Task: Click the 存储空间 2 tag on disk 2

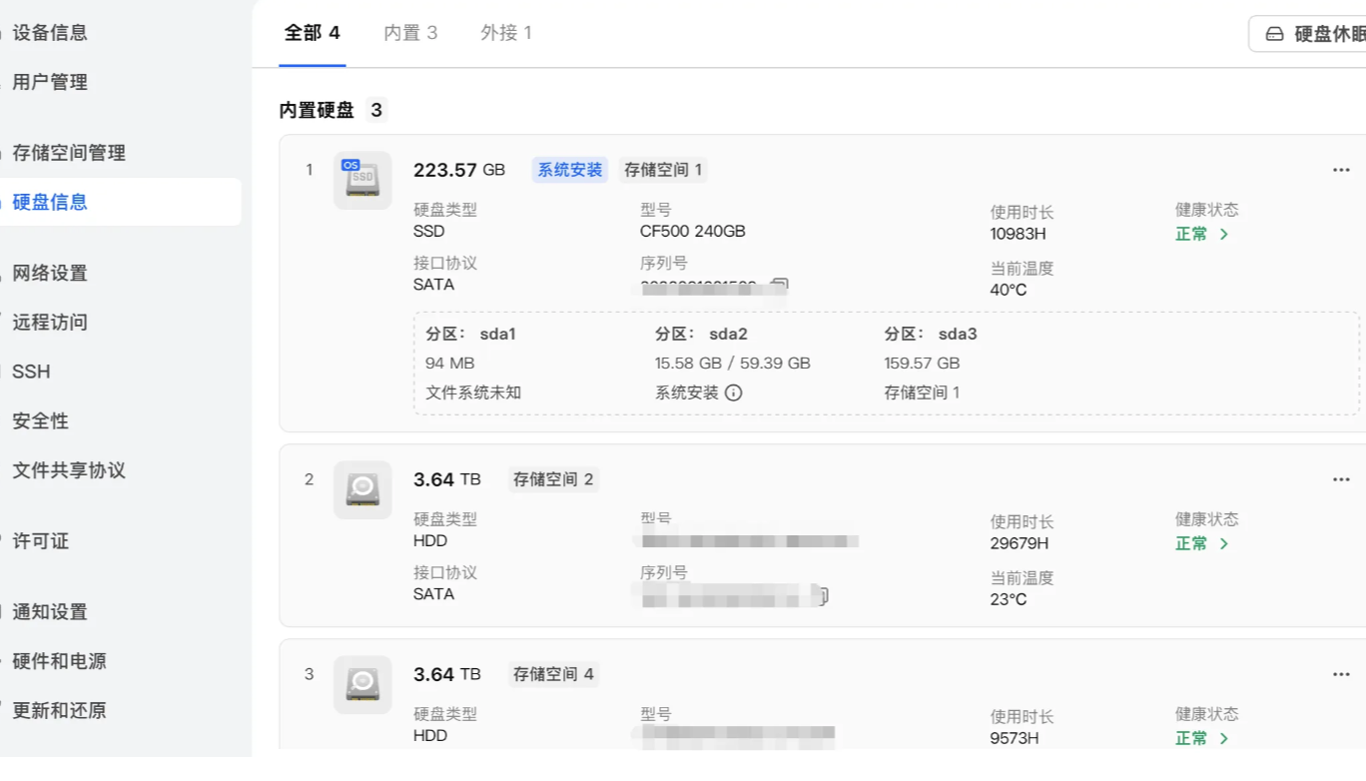Action: [553, 479]
